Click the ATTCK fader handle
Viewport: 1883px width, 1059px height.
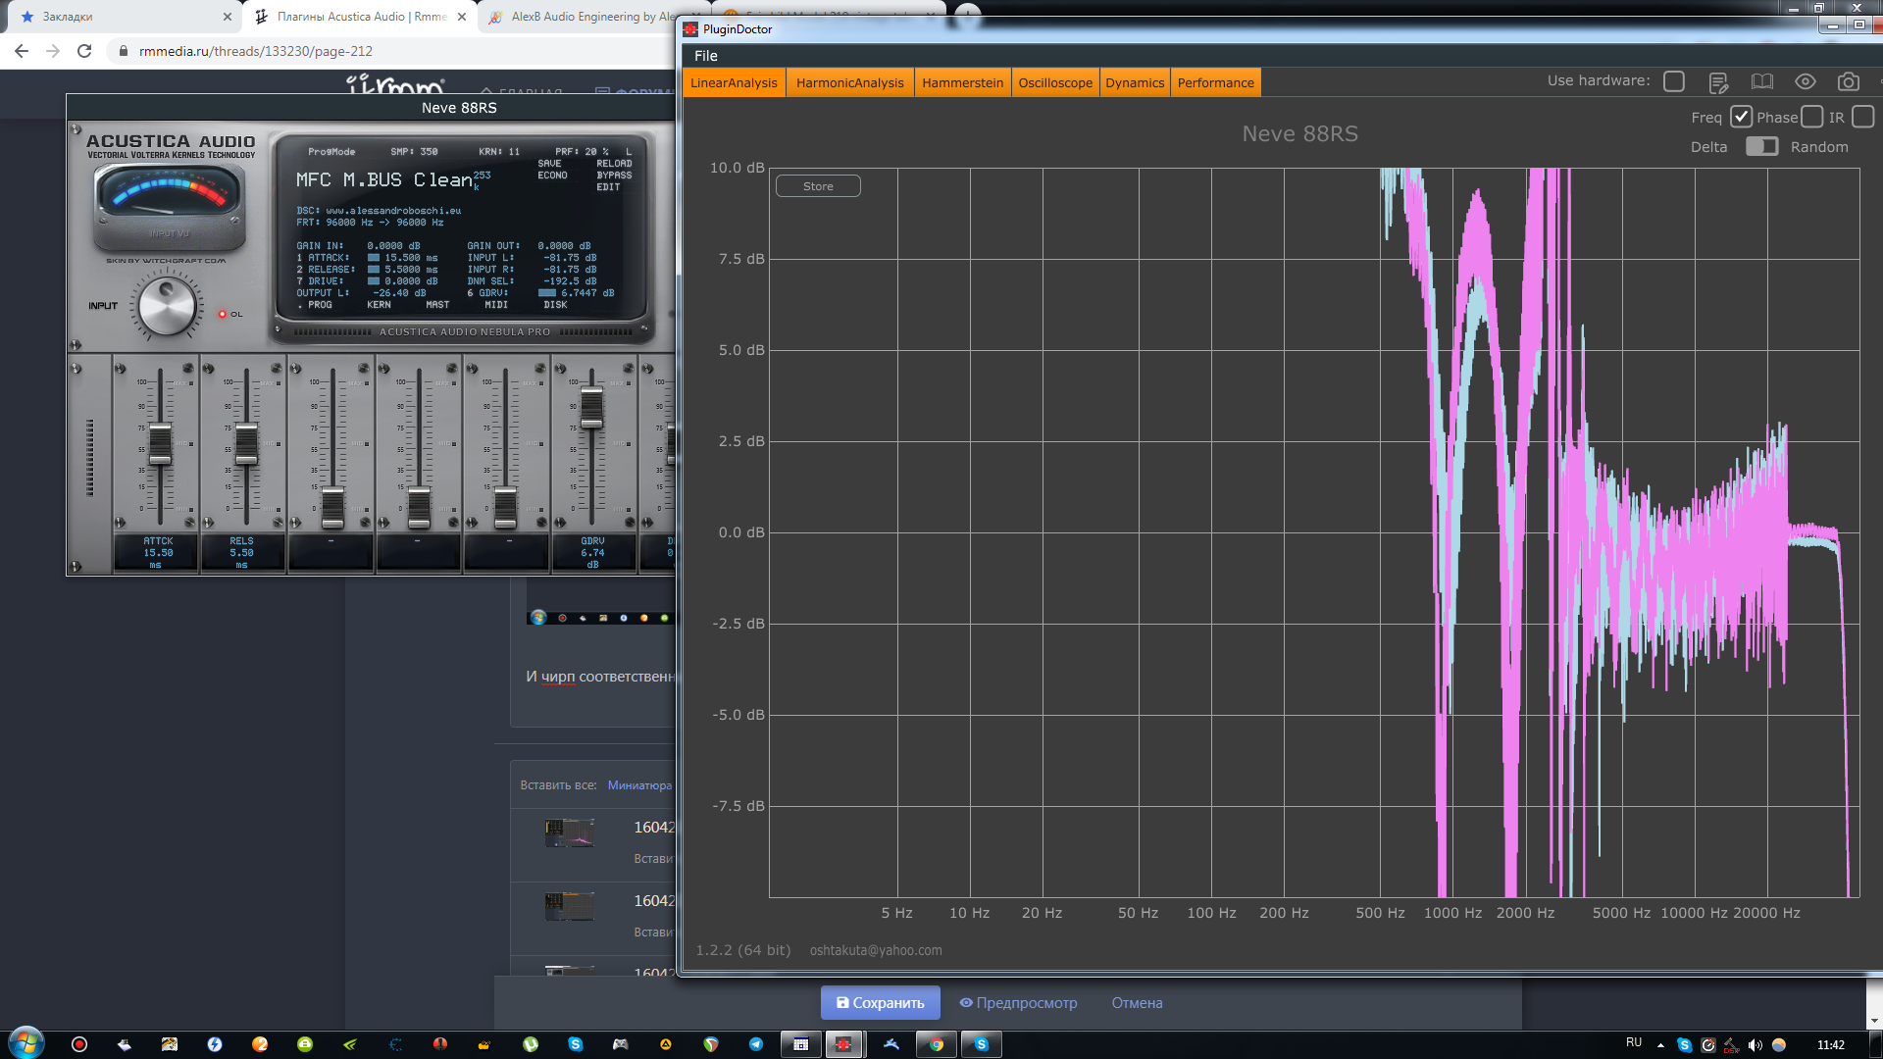point(160,445)
